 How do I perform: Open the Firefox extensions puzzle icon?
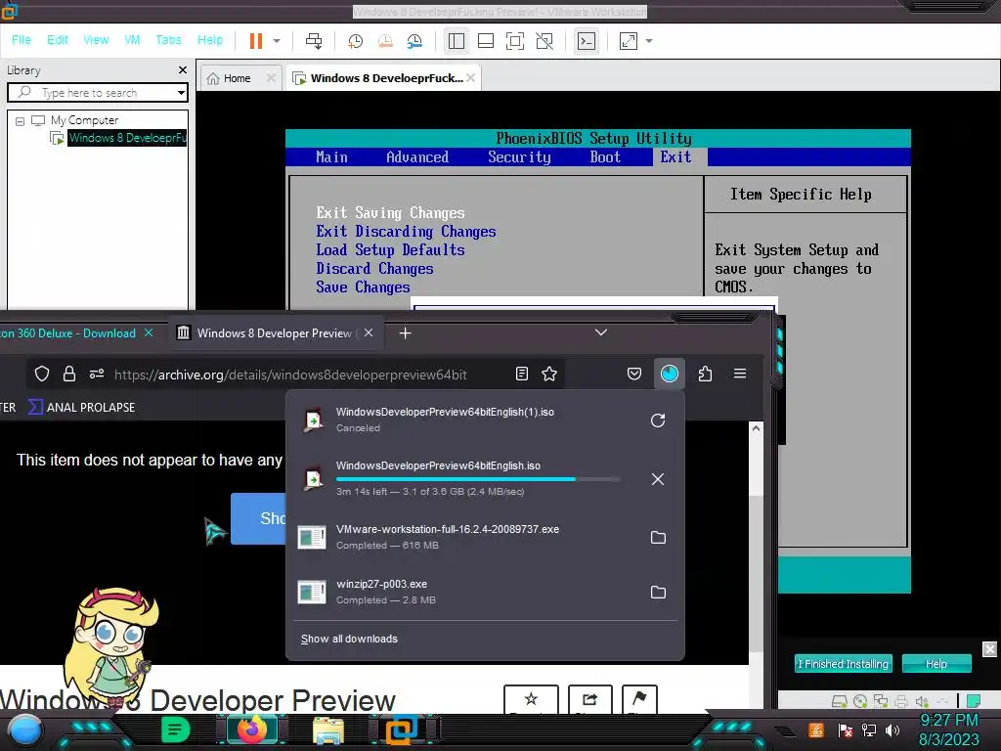click(705, 374)
